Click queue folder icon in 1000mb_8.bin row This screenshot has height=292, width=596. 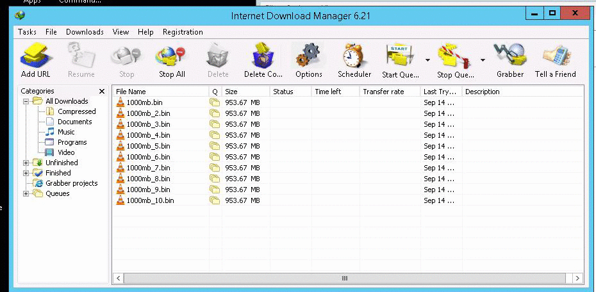coord(215,179)
